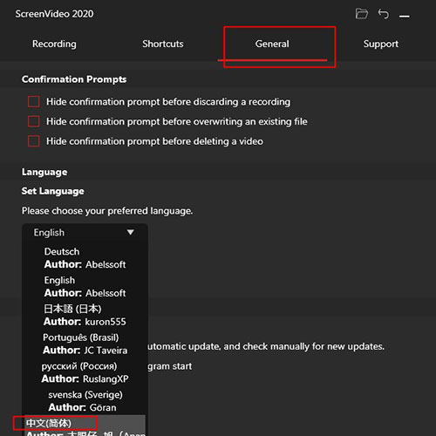Click the ScreenVideo 2020 title text
Viewport: 436px width, 436px height.
pyautogui.click(x=54, y=14)
